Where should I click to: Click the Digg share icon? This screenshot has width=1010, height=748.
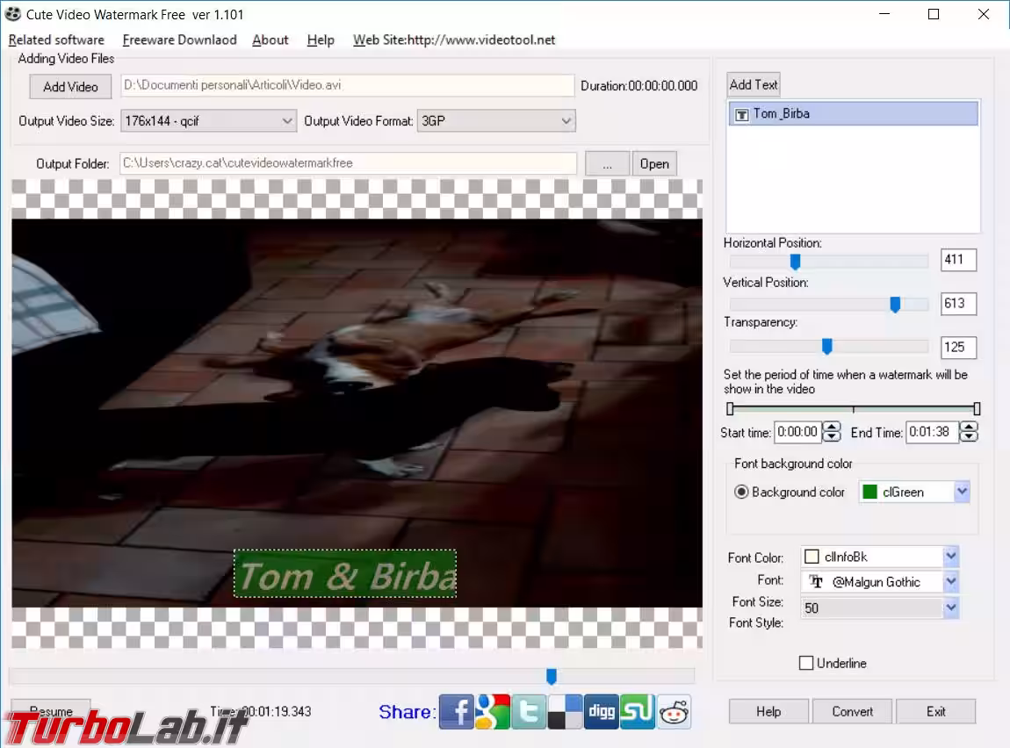tap(602, 711)
